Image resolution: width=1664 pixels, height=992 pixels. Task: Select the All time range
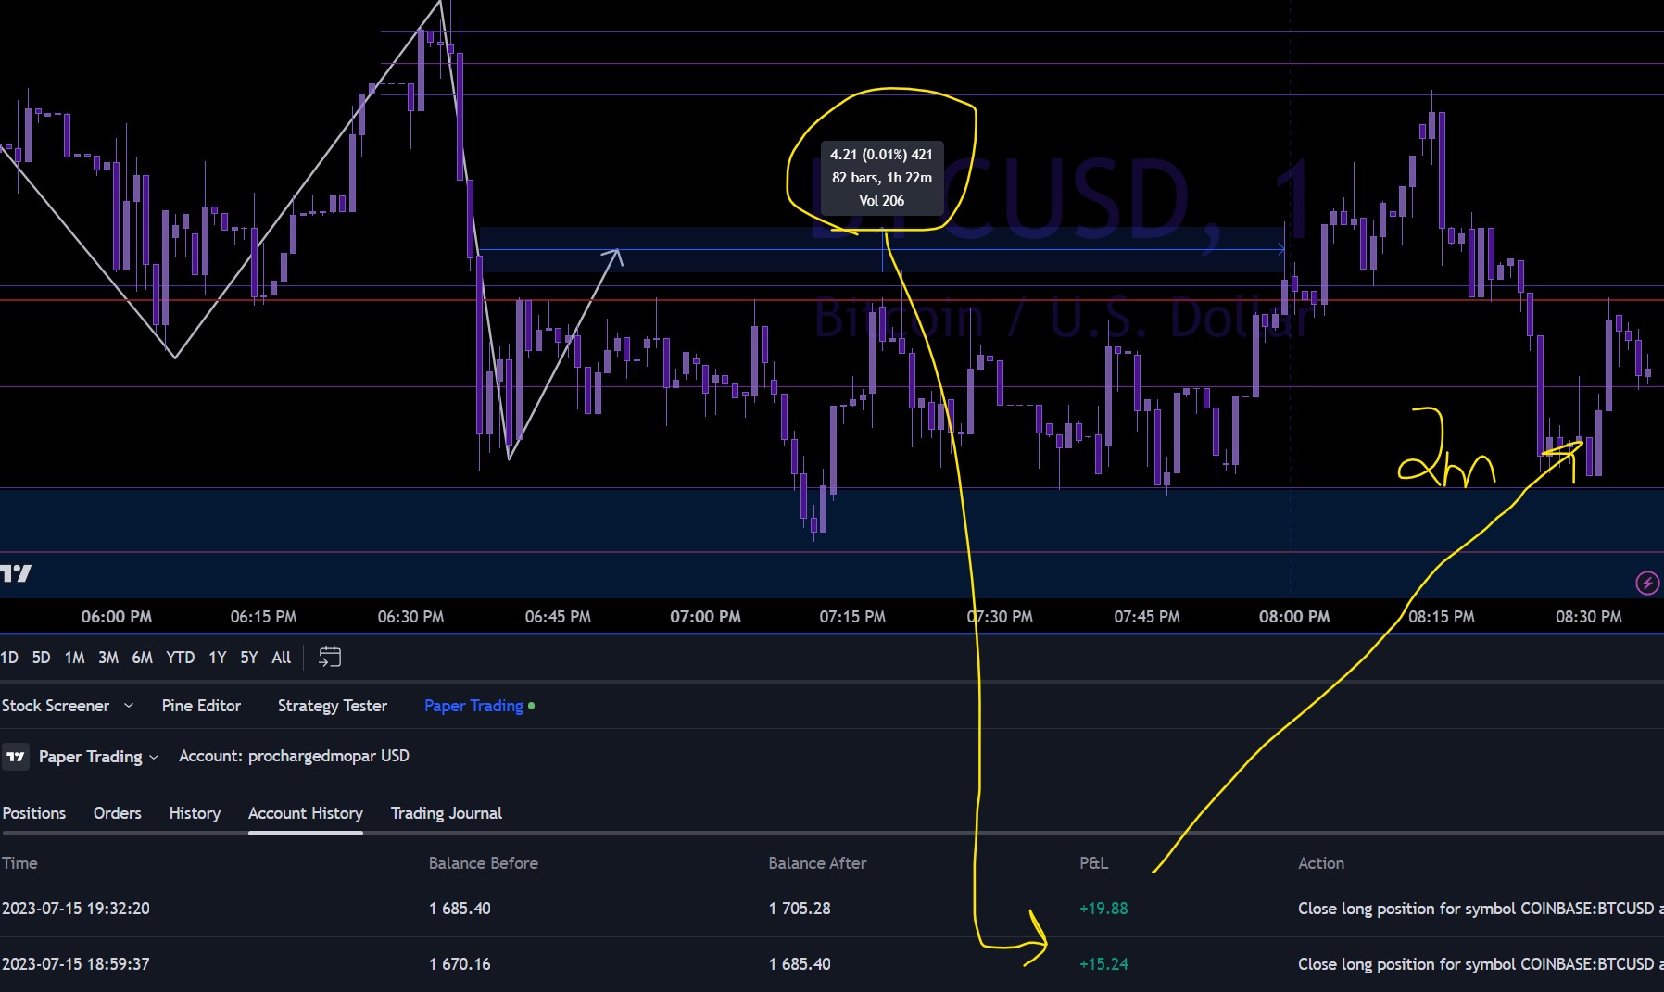(281, 658)
